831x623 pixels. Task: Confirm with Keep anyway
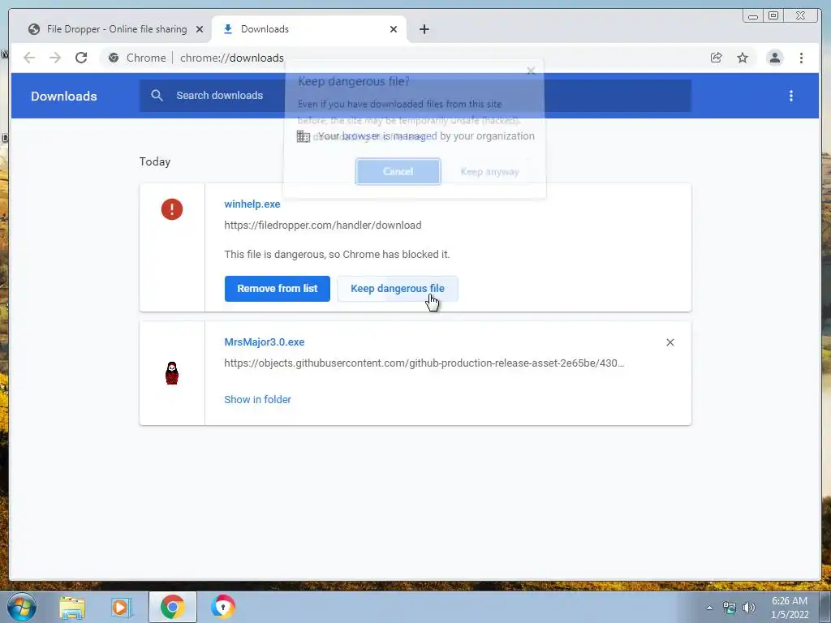click(x=489, y=172)
